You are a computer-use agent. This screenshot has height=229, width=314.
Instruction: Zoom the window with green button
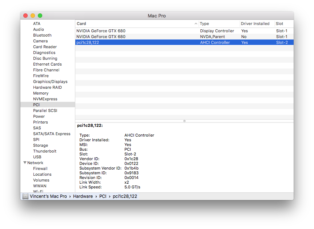tap(40, 16)
